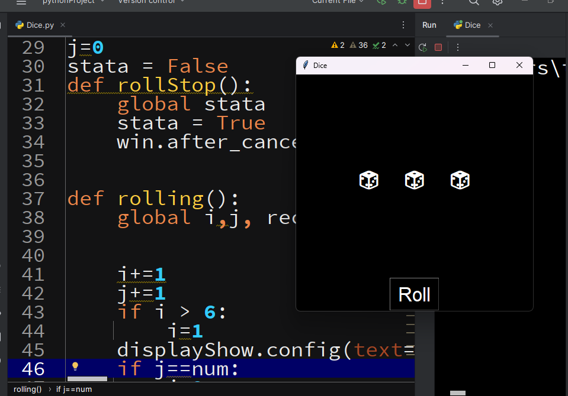The width and height of the screenshot is (568, 396).
Task: Open the editor tabs more-options menu
Action: click(403, 25)
